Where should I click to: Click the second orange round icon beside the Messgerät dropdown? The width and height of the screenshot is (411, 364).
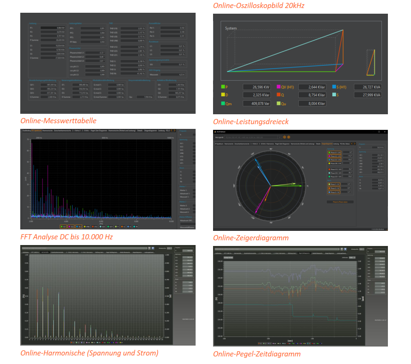288,137
